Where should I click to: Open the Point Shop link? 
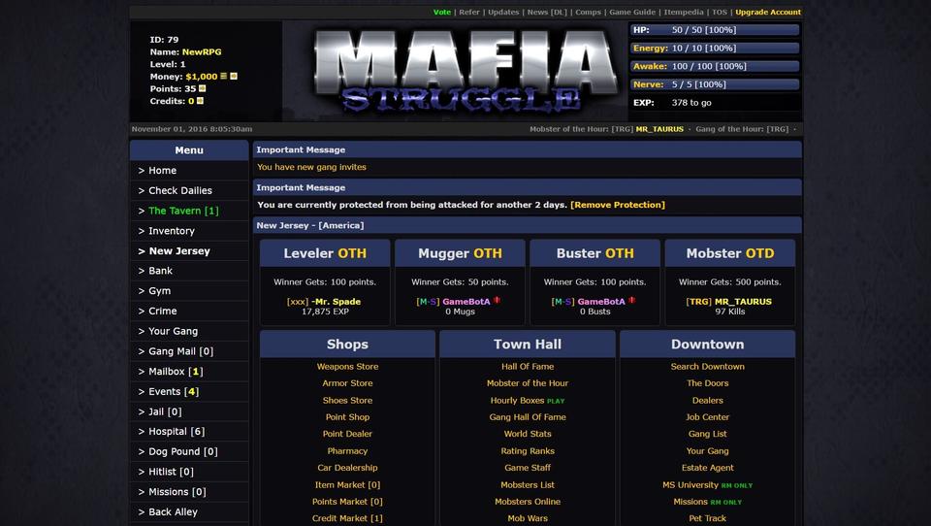(347, 417)
